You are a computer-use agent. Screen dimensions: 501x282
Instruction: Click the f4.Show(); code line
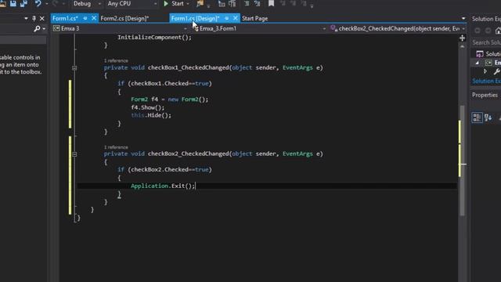(x=148, y=107)
